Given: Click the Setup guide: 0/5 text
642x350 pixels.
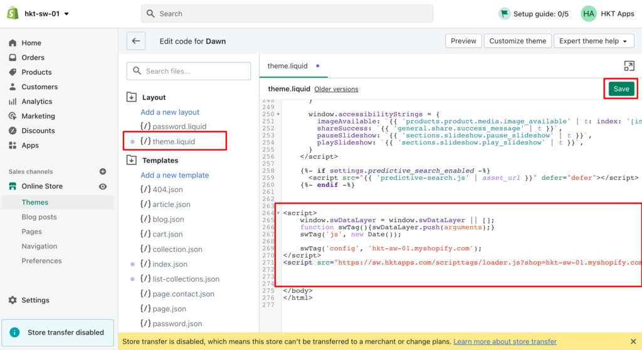Looking at the screenshot, I should (x=541, y=14).
